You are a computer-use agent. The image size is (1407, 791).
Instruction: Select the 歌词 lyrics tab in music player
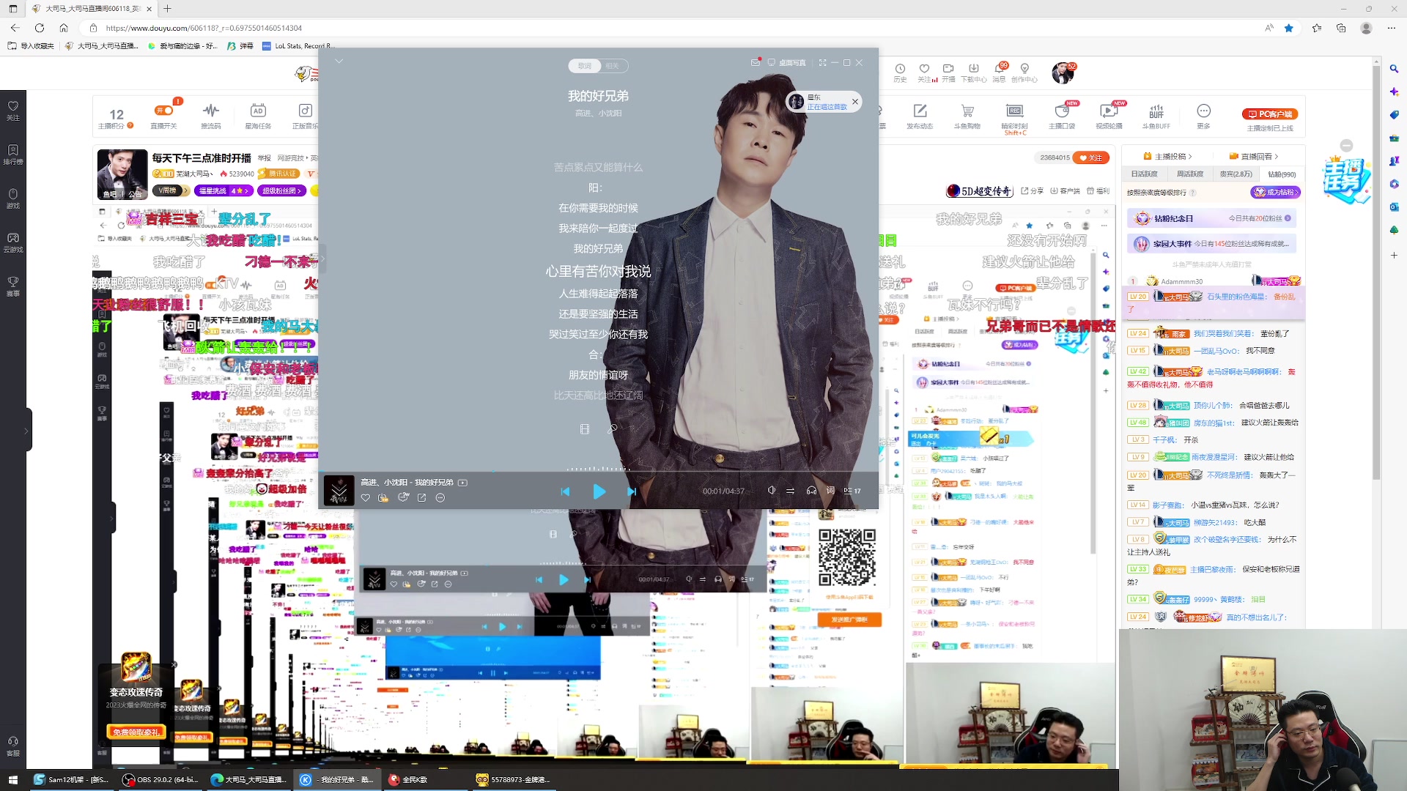point(584,66)
